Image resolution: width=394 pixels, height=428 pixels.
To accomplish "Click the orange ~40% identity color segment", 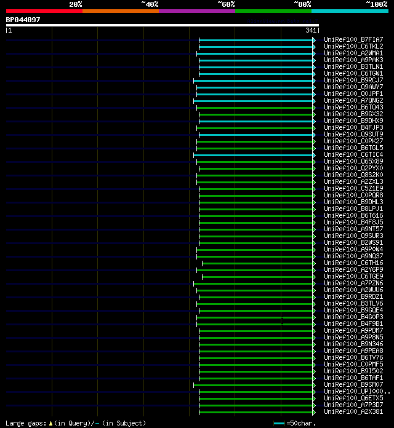I will [121, 11].
